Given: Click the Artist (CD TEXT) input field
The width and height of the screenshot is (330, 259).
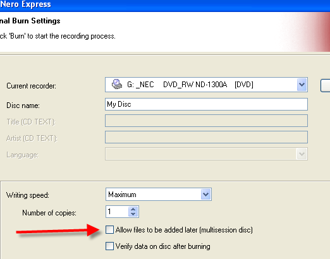Looking at the screenshot, I should (206, 137).
